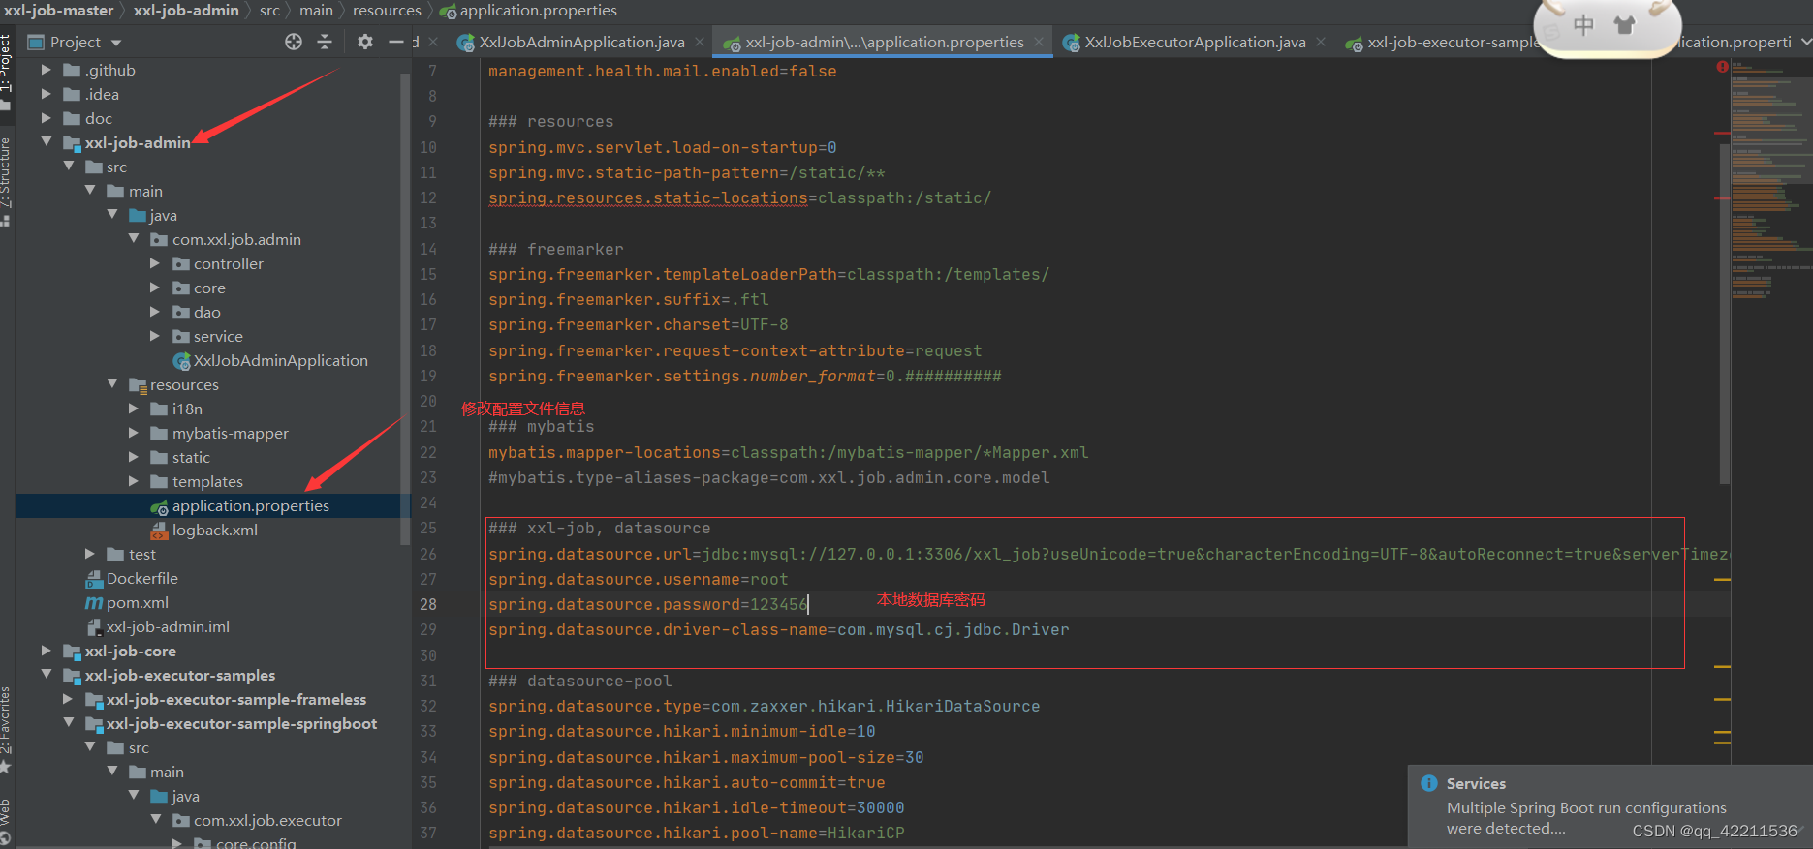Screen dimensions: 1813x849
Task: Click resources breadcrumb in navigation bar
Action: coord(387,11)
